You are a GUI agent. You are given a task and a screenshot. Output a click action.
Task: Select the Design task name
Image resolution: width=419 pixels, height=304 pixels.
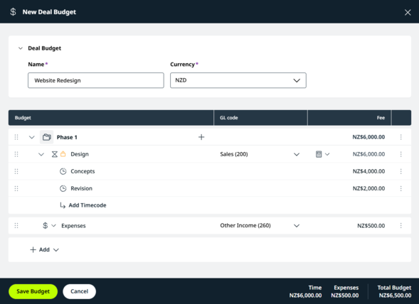click(x=80, y=154)
